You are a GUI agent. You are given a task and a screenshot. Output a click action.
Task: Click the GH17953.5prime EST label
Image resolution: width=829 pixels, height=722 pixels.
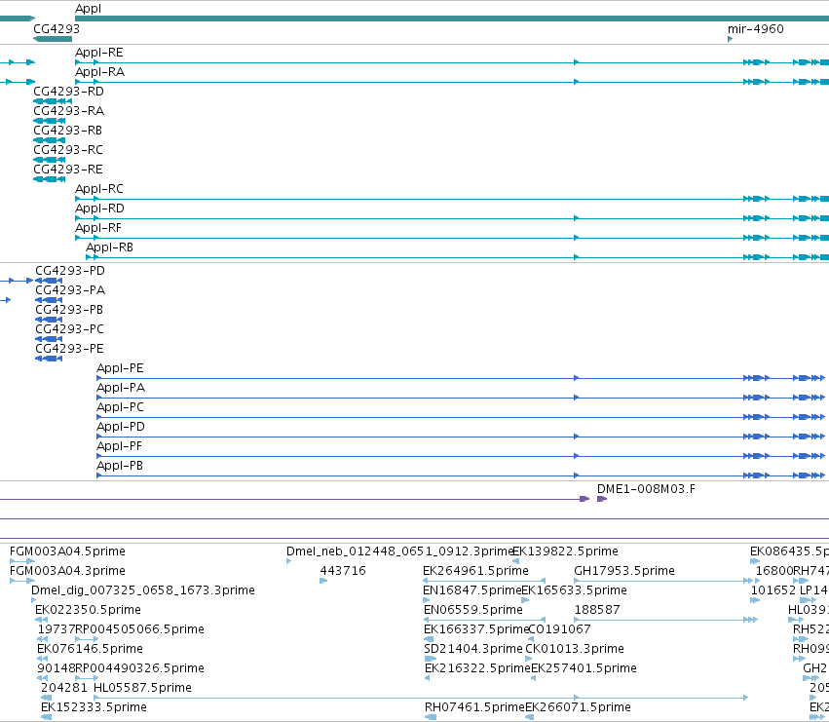(x=624, y=571)
